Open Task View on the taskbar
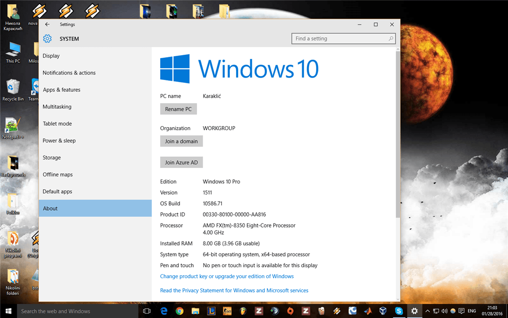This screenshot has height=318, width=508. (147, 311)
